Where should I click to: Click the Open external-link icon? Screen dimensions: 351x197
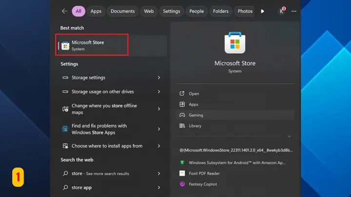coord(182,93)
